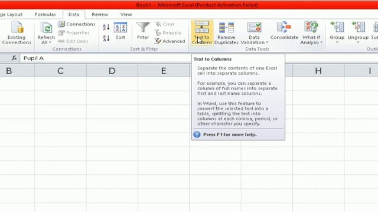Viewport: 378px width, 212px height.
Task: Reapply the filter
Action: tap(168, 33)
